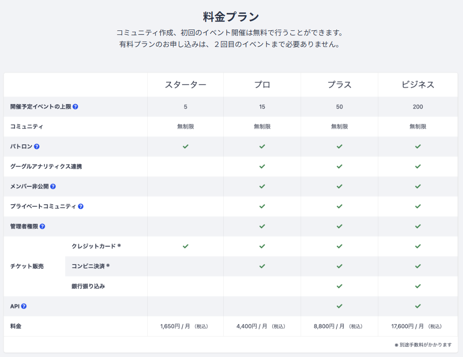
Task: Select the プロ plan header
Action: 262,85
